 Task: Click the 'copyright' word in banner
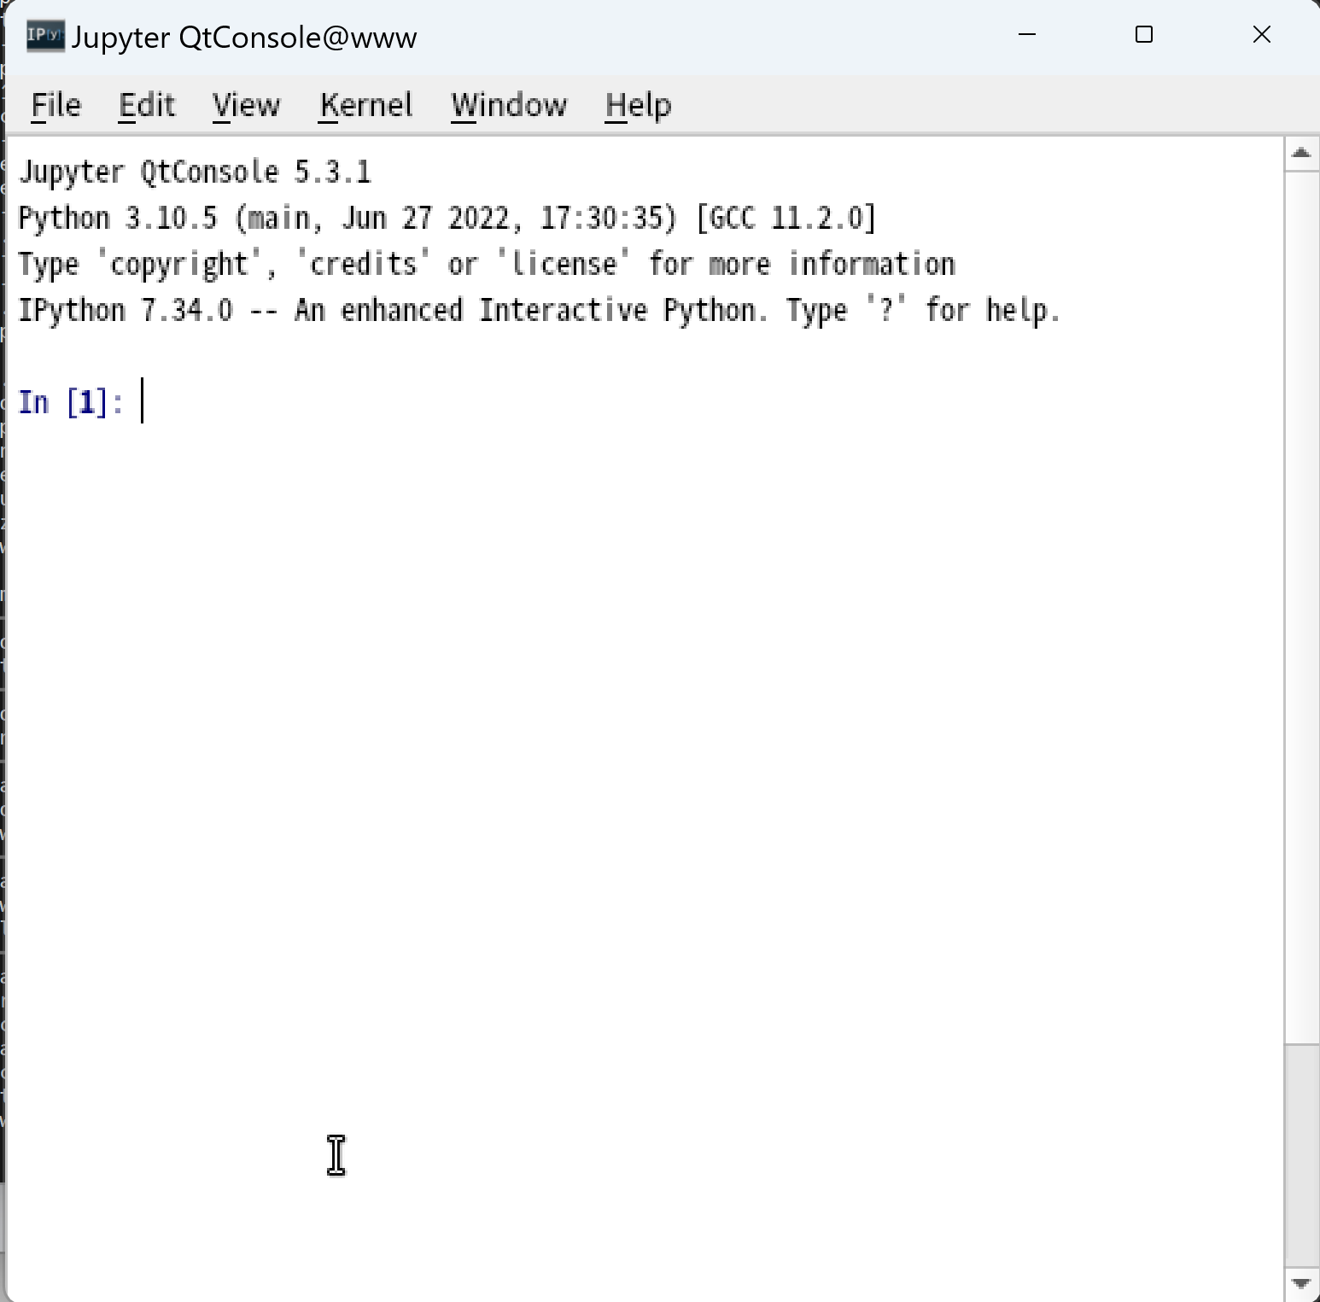coord(179,264)
